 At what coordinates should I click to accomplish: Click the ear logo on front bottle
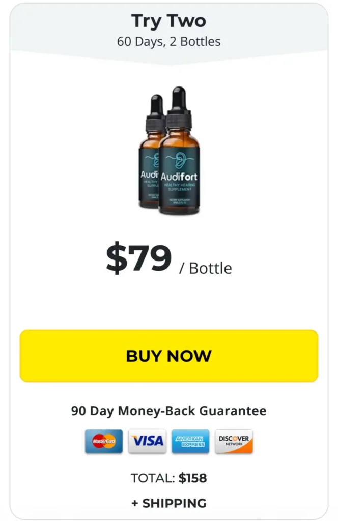click(180, 160)
